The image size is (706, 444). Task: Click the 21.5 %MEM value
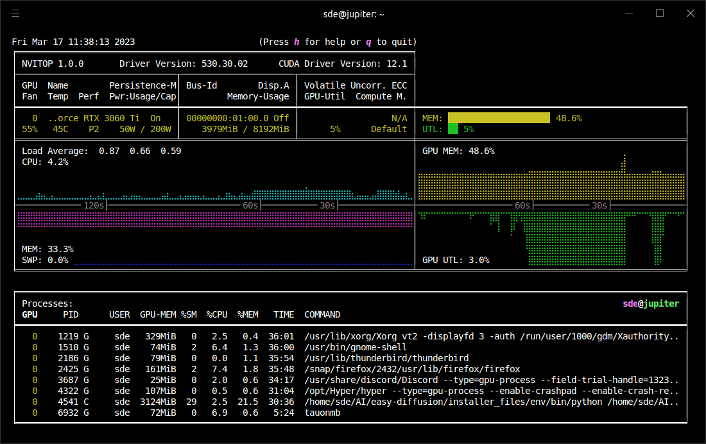click(x=248, y=402)
